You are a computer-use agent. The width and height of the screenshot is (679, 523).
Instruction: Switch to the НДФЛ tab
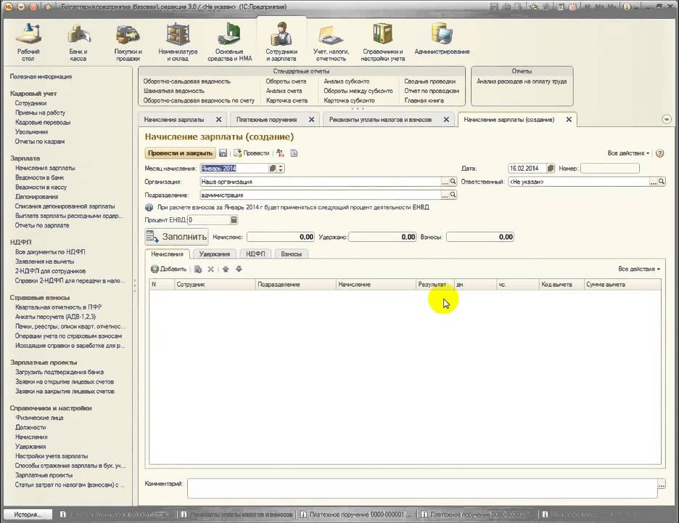click(x=255, y=254)
